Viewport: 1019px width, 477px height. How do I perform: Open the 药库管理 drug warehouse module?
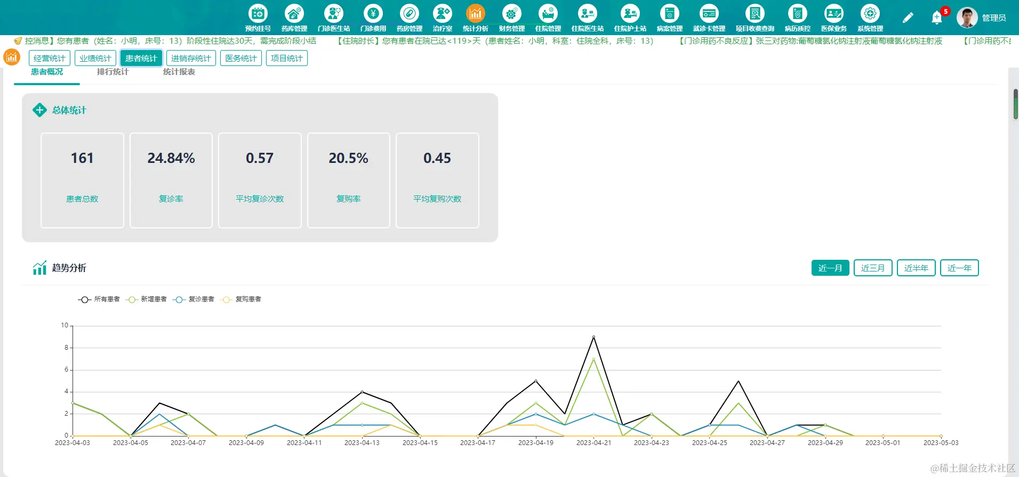(294, 18)
